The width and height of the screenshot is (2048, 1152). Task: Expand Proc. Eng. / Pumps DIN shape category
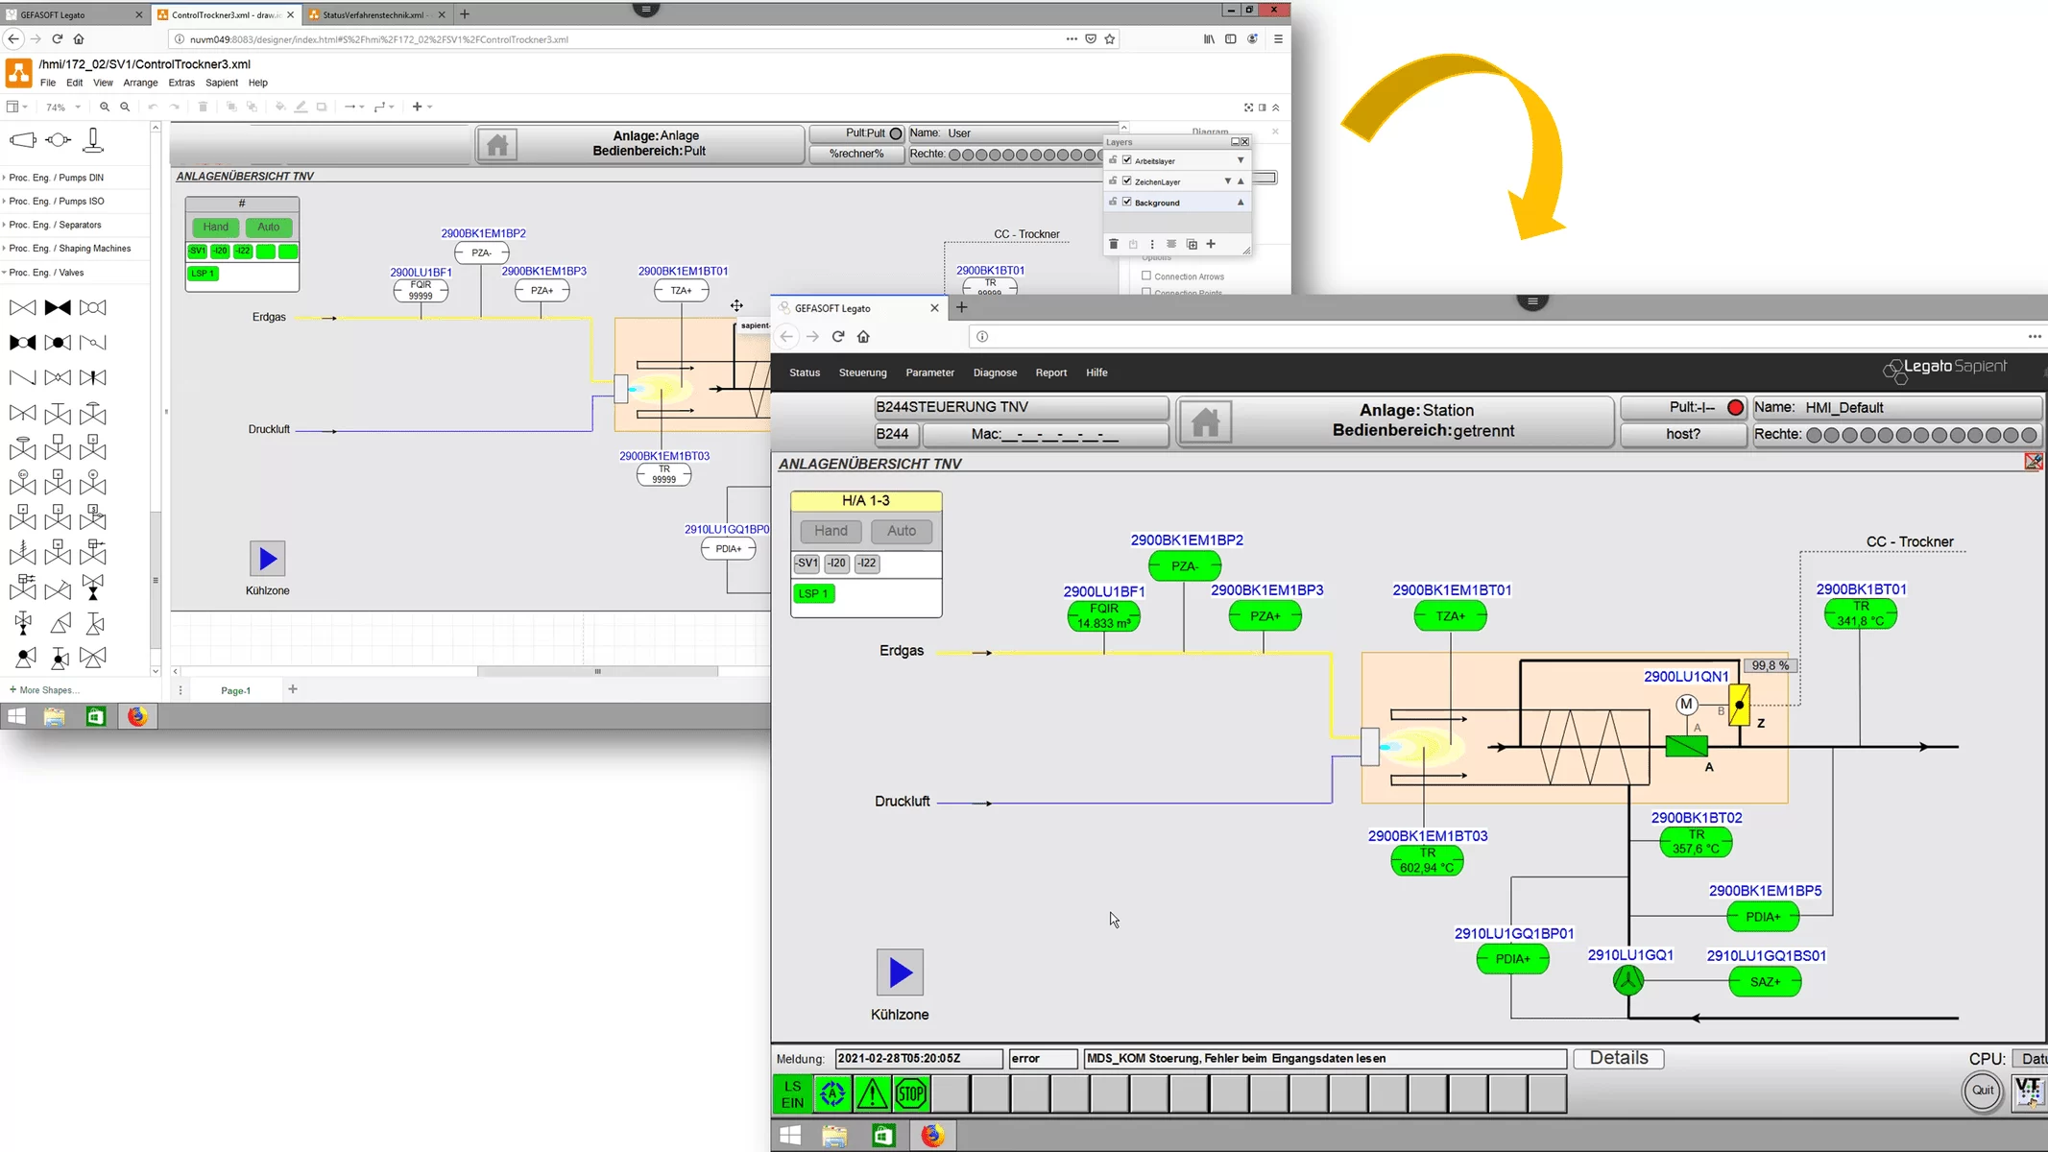click(x=56, y=178)
